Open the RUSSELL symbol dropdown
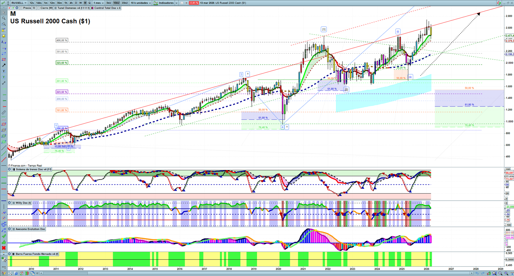This screenshot has height=276, width=514. pyautogui.click(x=18, y=3)
